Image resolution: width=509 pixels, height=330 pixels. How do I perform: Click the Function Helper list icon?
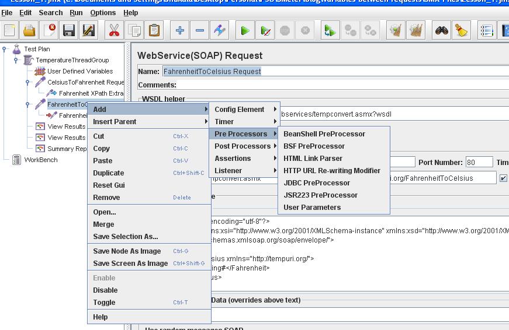click(x=487, y=30)
